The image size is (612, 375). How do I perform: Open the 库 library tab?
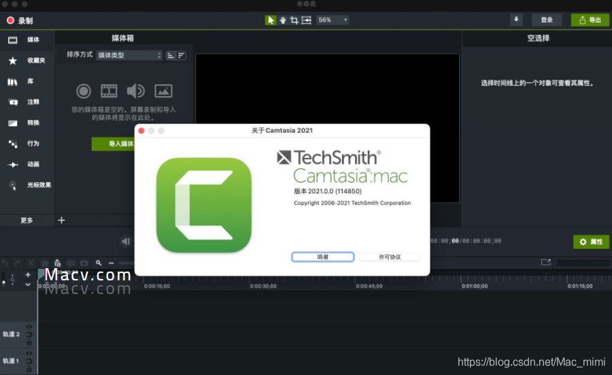tap(27, 81)
